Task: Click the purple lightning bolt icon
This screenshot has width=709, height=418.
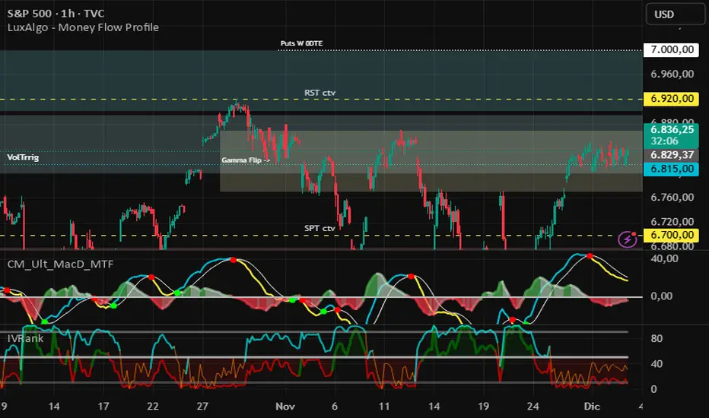Action: pos(627,239)
